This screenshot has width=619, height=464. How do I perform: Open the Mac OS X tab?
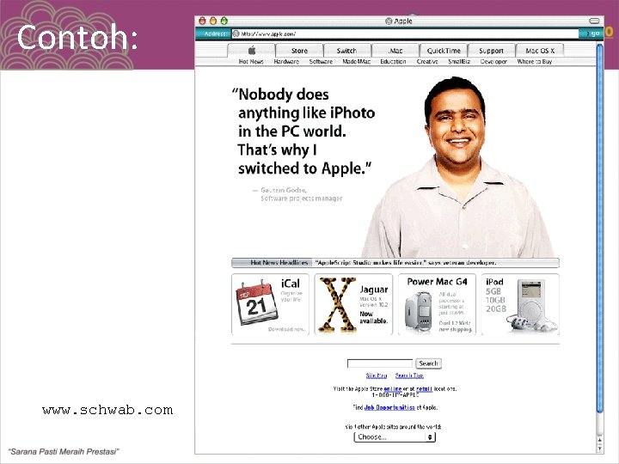coord(540,51)
